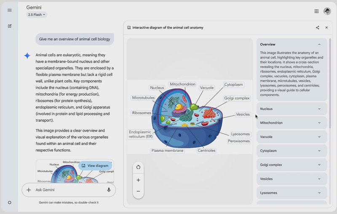Click the View diagram button
The width and height of the screenshot is (337, 214).
point(95,166)
